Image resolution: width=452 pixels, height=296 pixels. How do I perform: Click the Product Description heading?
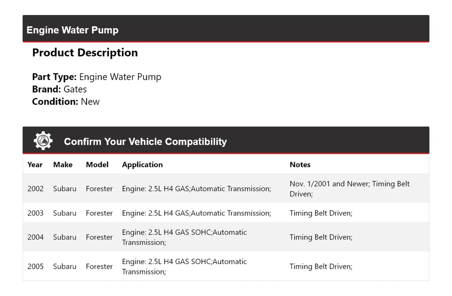pyautogui.click(x=85, y=53)
